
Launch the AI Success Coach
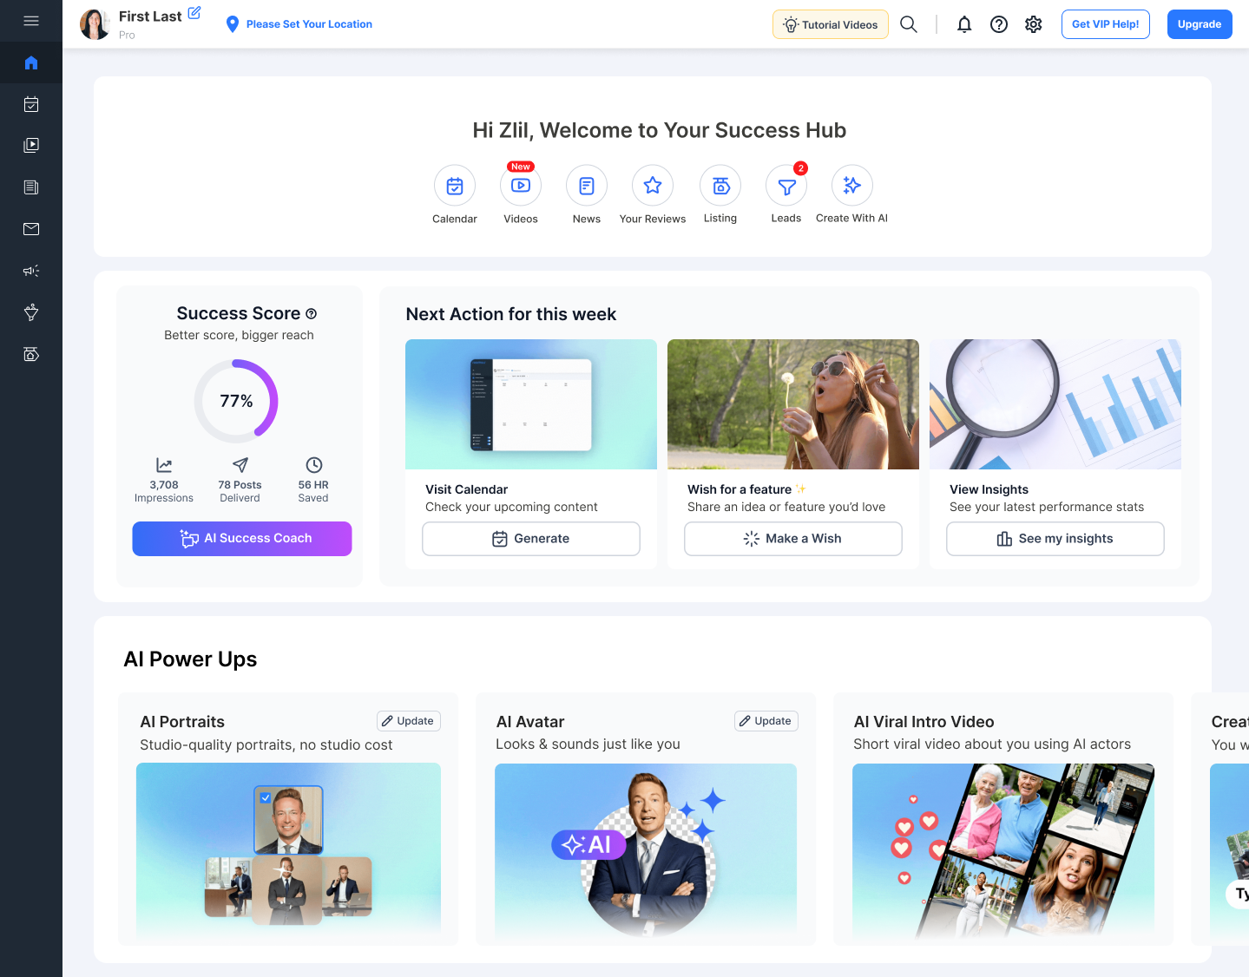[242, 539]
